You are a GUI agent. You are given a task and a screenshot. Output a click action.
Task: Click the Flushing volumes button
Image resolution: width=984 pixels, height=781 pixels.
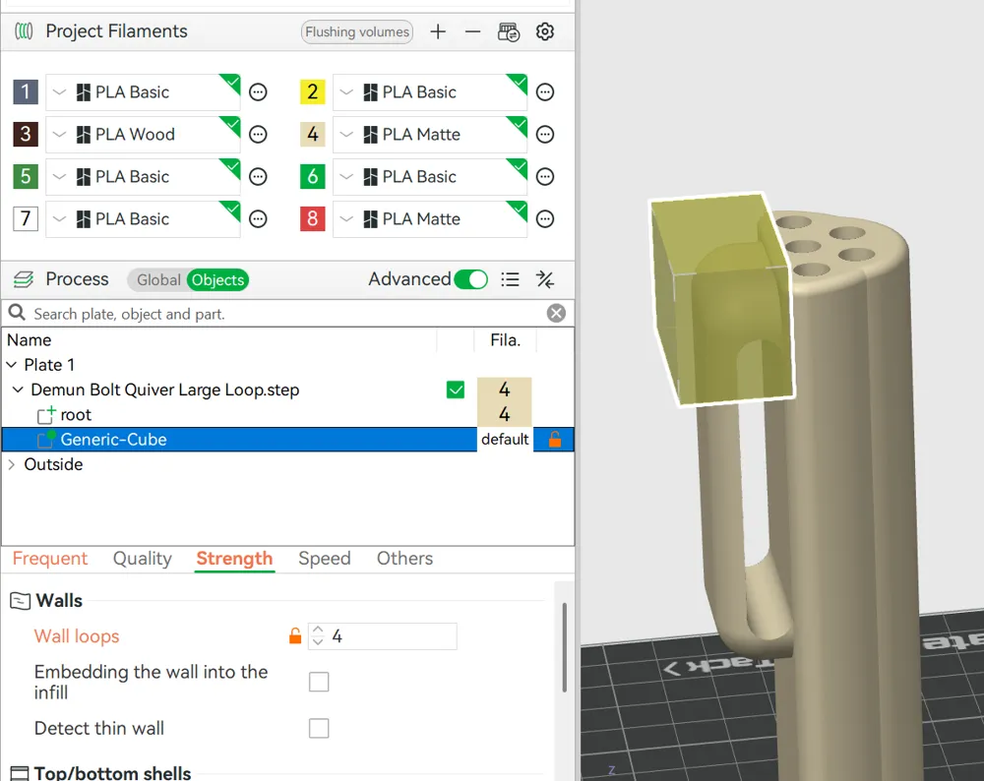point(356,31)
